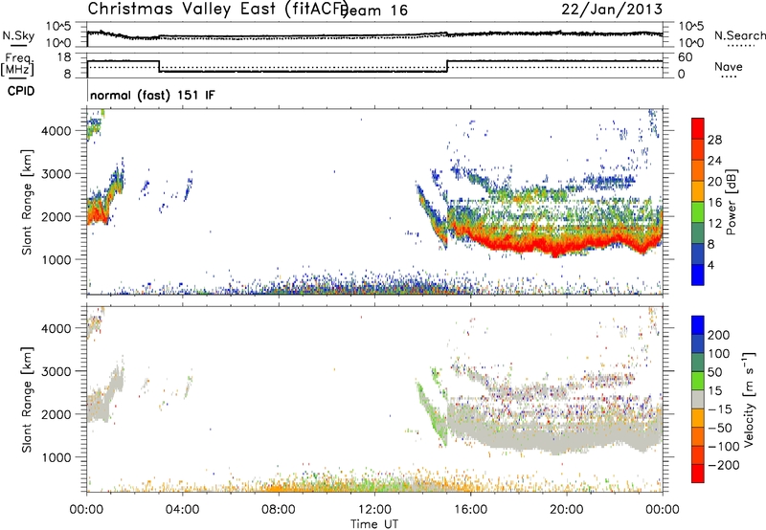The image size is (766, 530).
Task: Click the '60' Nave axis tick
Action: [686, 57]
